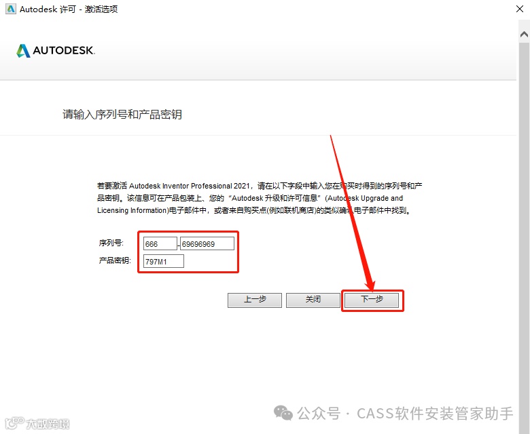
Task: Click the heading 请输入序列号和产品密钥
Action: [122, 115]
